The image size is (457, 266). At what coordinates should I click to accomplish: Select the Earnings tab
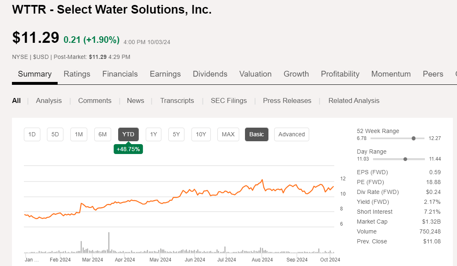tap(165, 74)
